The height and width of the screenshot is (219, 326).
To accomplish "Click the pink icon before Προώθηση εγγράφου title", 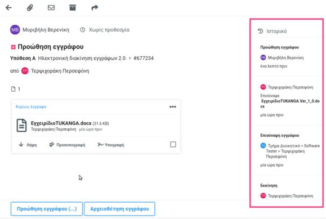I will point(13,47).
